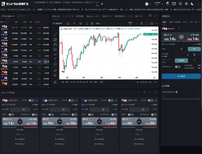
Task: Click the add symbol plus circle icon
Action: point(68,24)
